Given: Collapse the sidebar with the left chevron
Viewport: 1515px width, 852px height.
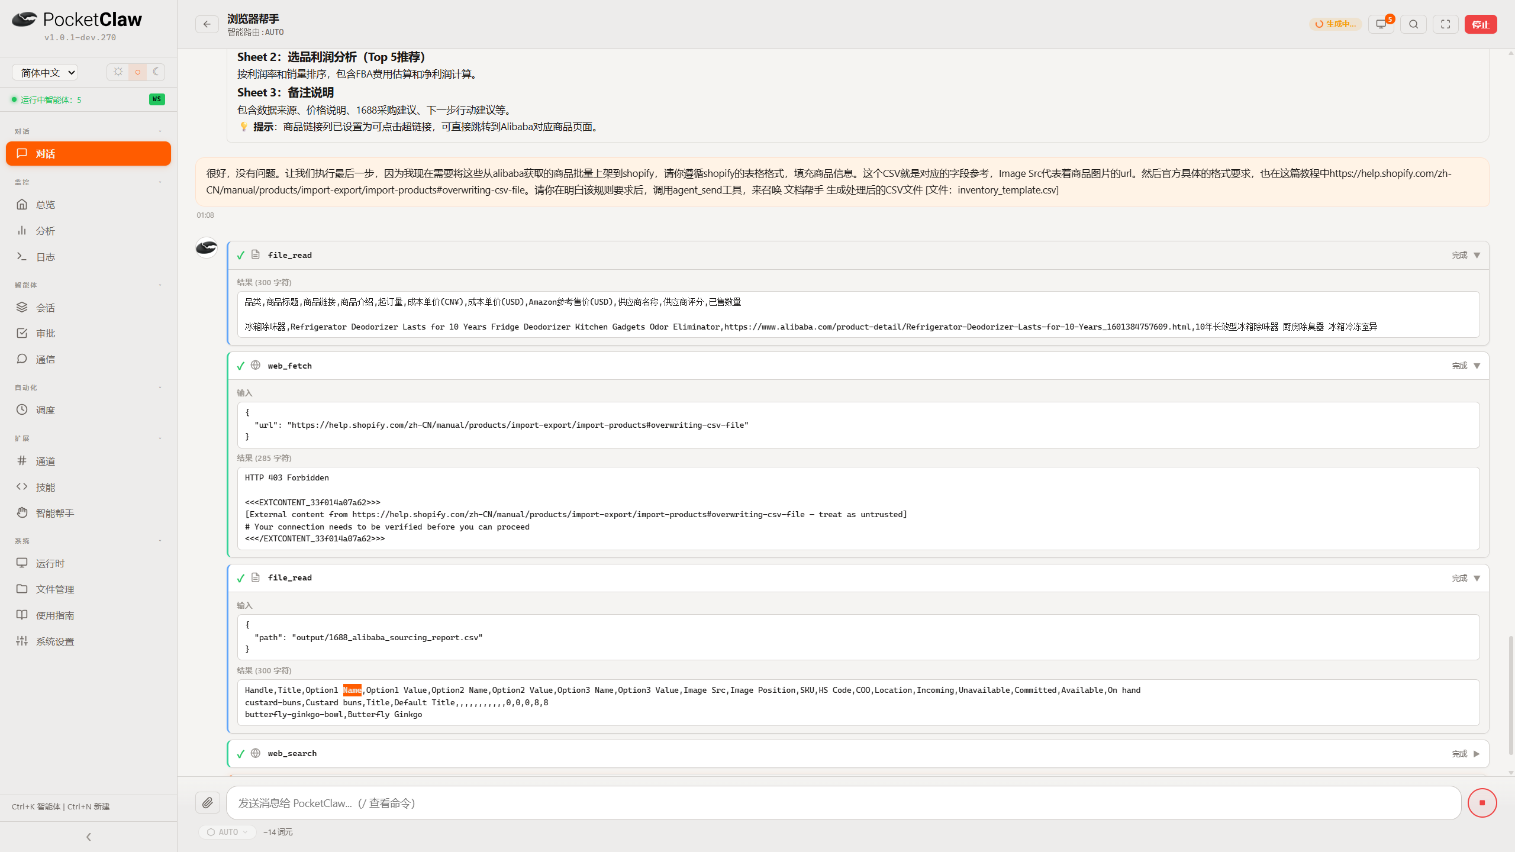Looking at the screenshot, I should [x=89, y=837].
